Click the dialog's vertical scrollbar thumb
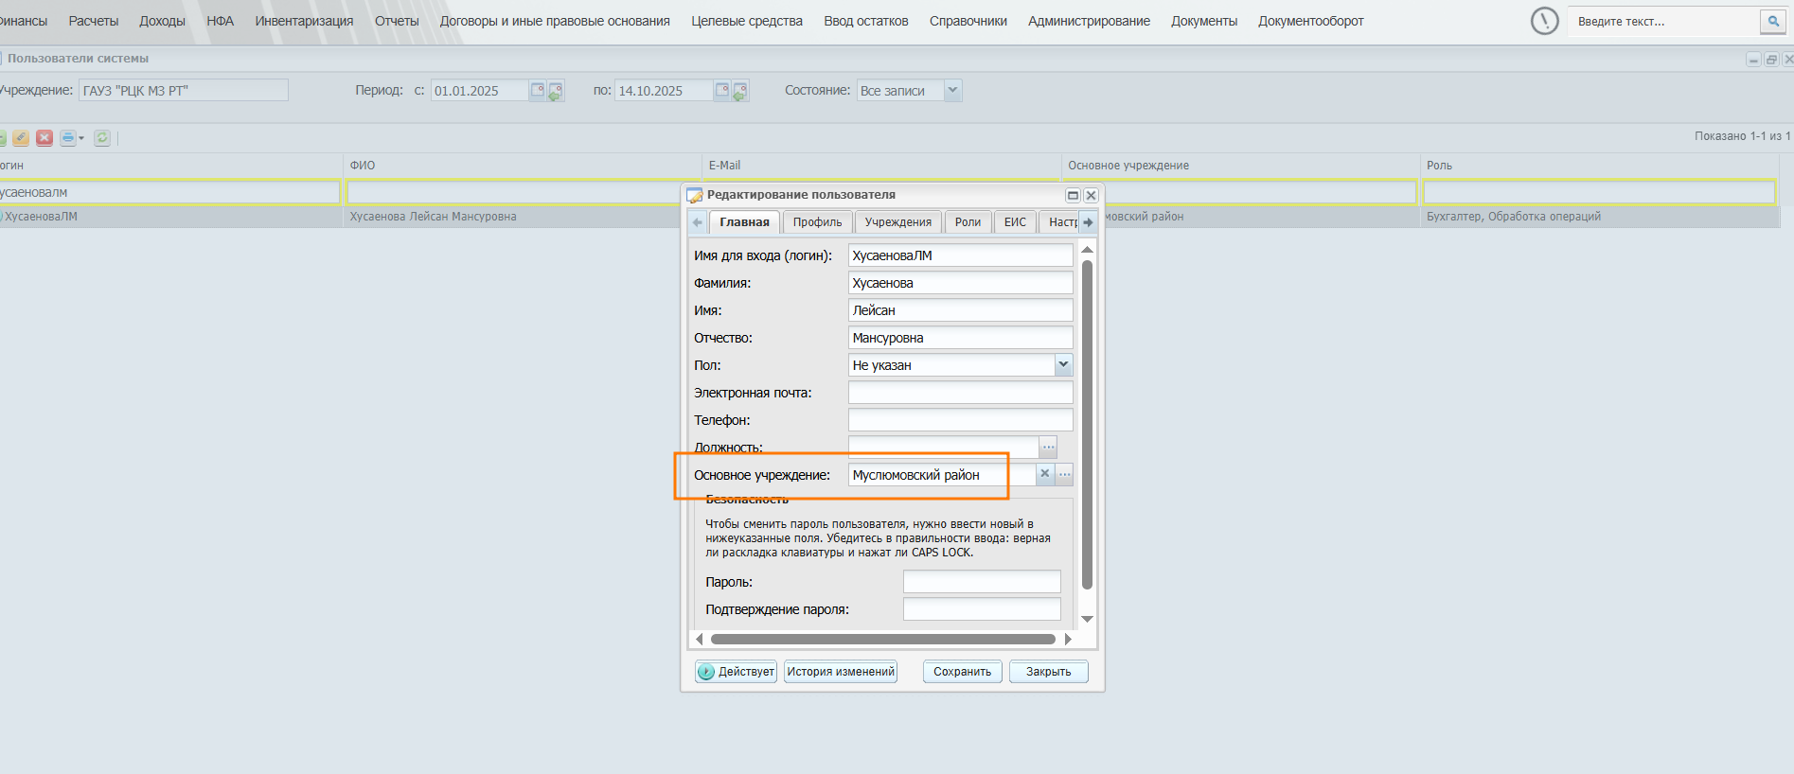The image size is (1794, 774). [x=1087, y=424]
